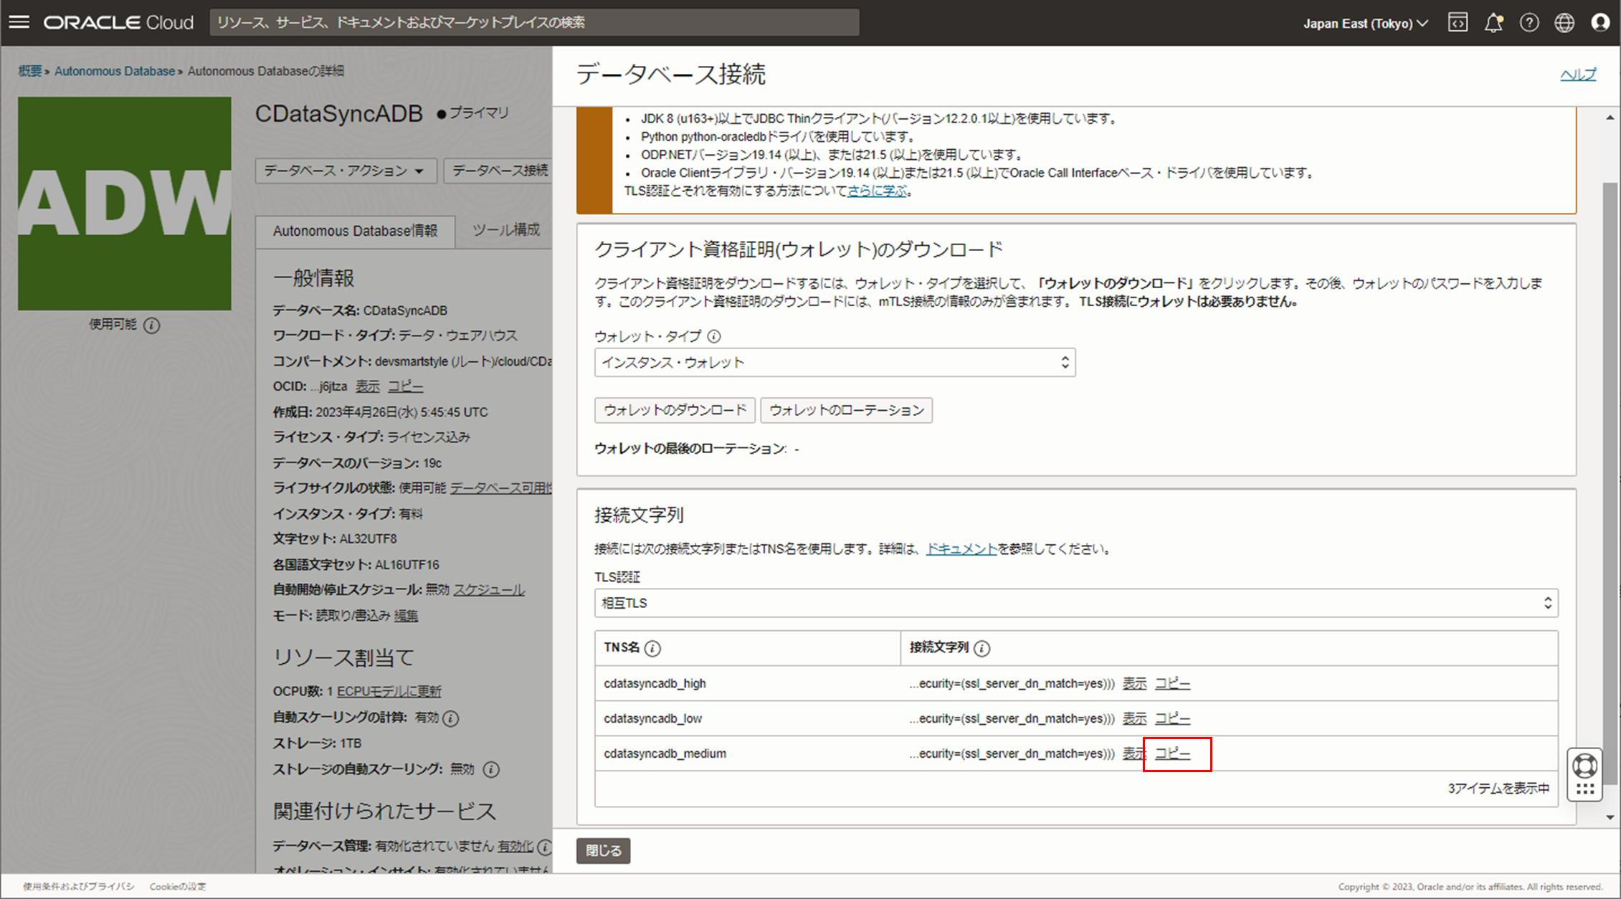Click the scrollbar up arrow
1621x899 pixels.
(x=1610, y=117)
